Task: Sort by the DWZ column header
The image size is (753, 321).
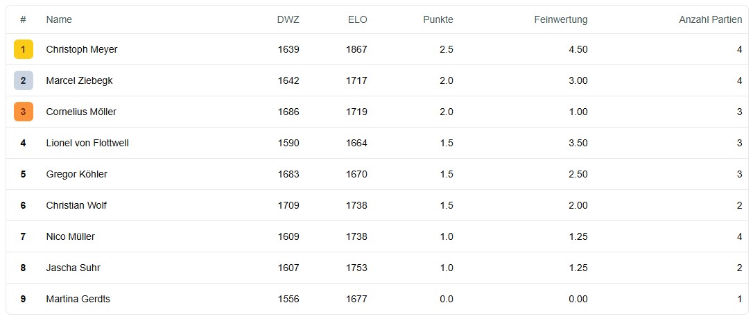Action: pyautogui.click(x=288, y=19)
